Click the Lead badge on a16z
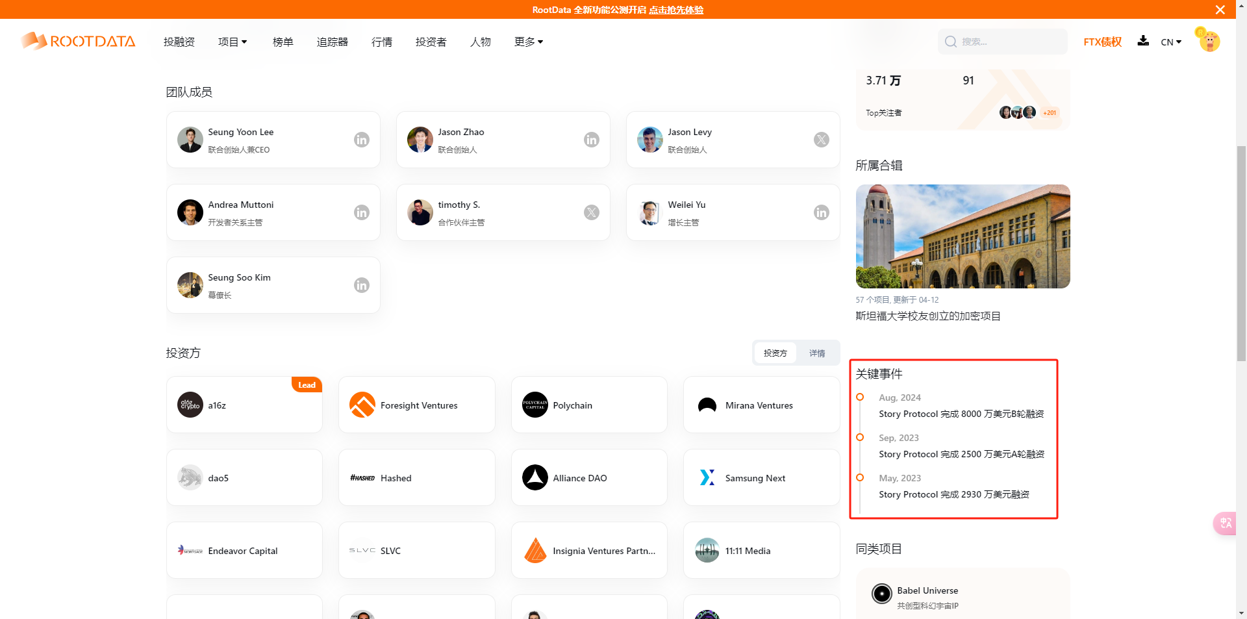The height and width of the screenshot is (619, 1247). coord(307,385)
